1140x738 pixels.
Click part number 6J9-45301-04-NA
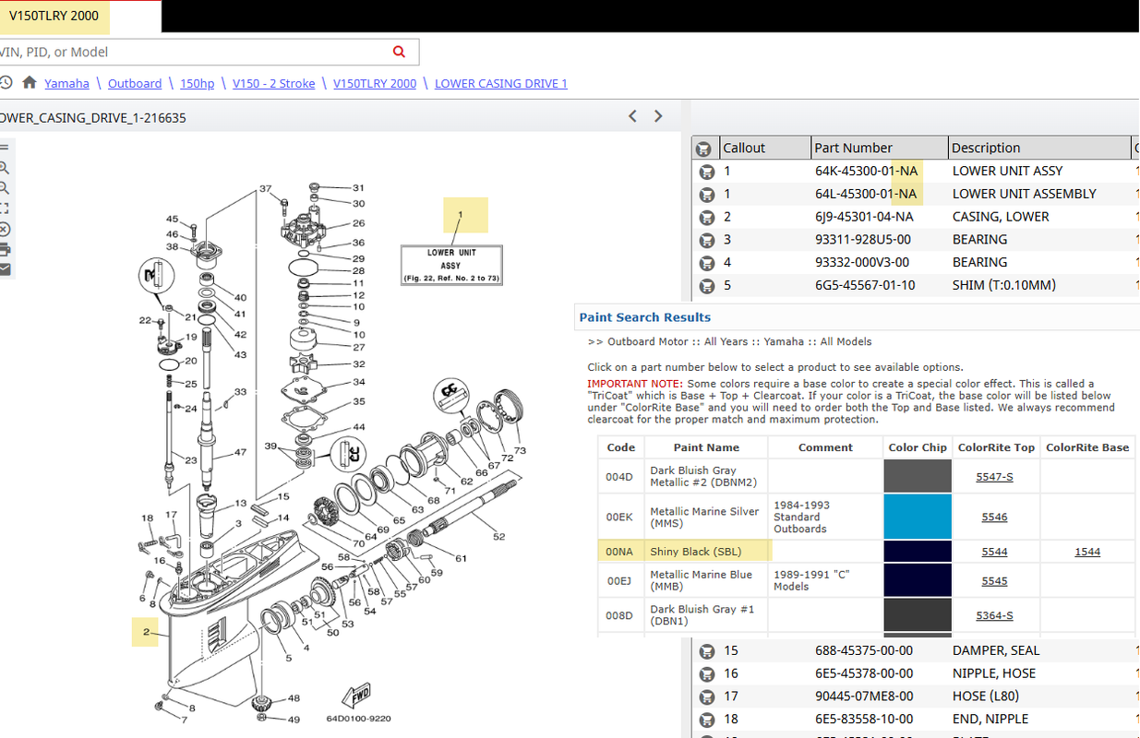pos(864,218)
